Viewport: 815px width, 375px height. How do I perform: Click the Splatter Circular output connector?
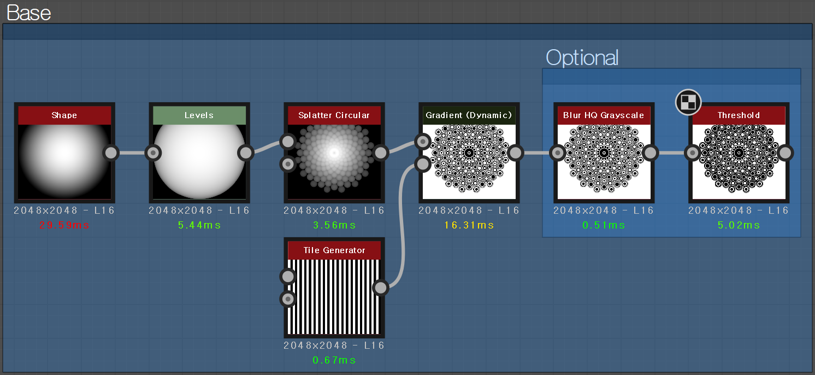pyautogui.click(x=381, y=153)
